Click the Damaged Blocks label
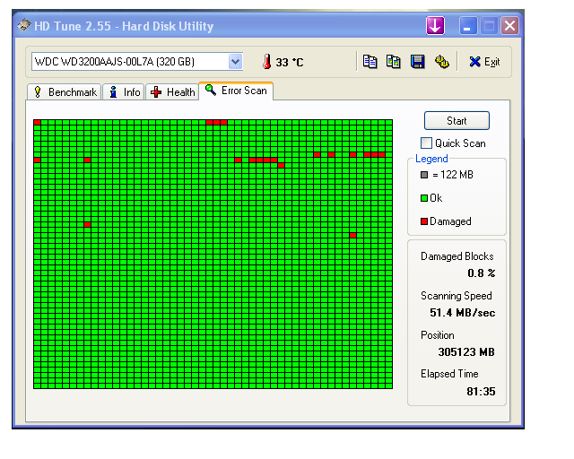The height and width of the screenshot is (459, 574). tap(457, 256)
